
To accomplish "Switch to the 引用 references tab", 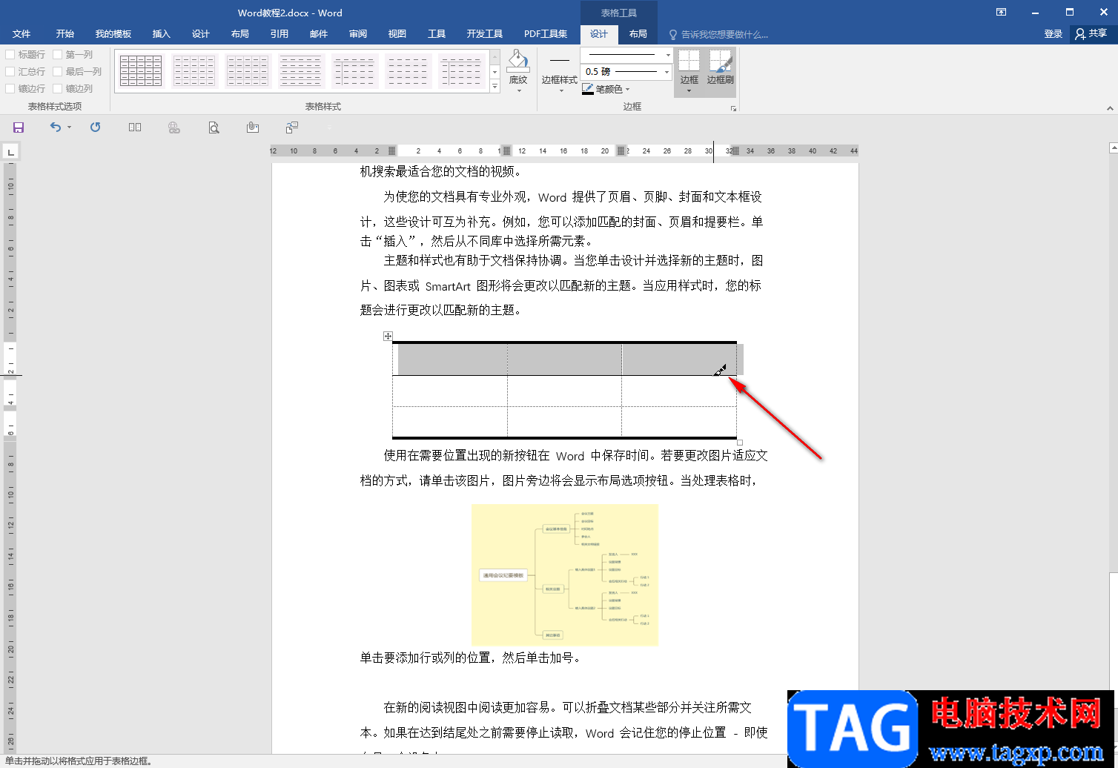I will click(279, 34).
